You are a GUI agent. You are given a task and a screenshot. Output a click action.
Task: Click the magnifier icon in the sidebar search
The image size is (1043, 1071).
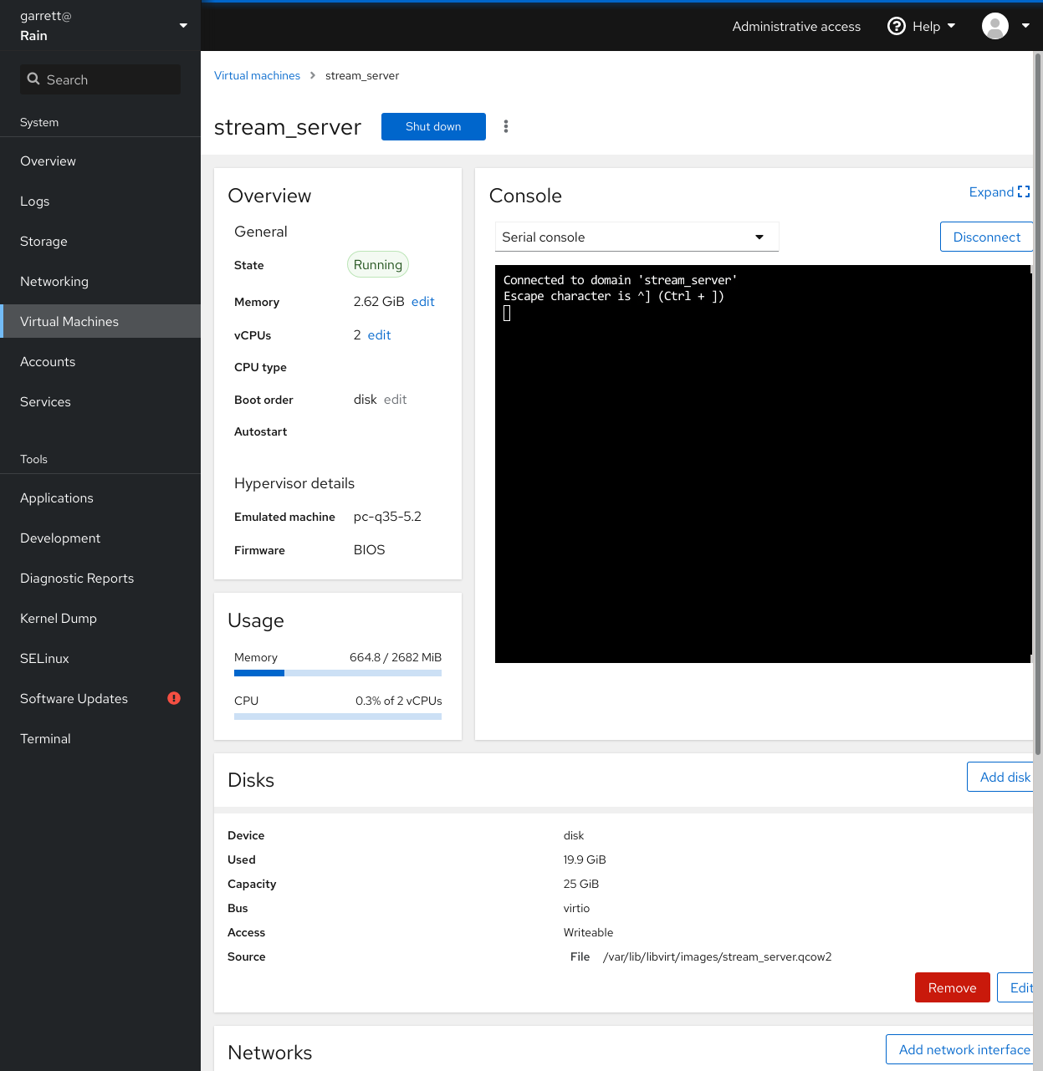point(33,79)
